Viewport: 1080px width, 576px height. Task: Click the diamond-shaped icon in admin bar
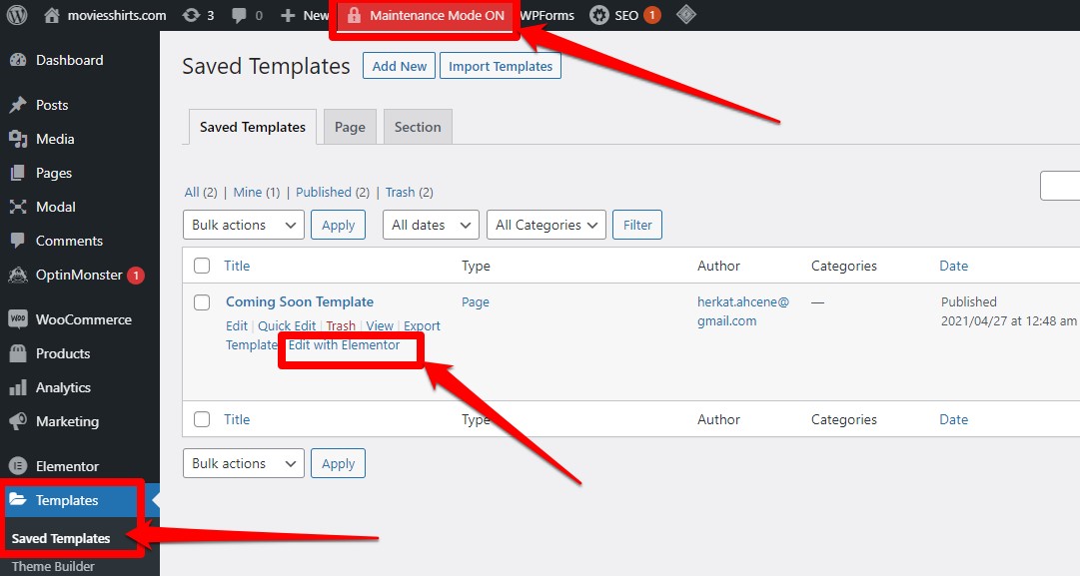(686, 14)
